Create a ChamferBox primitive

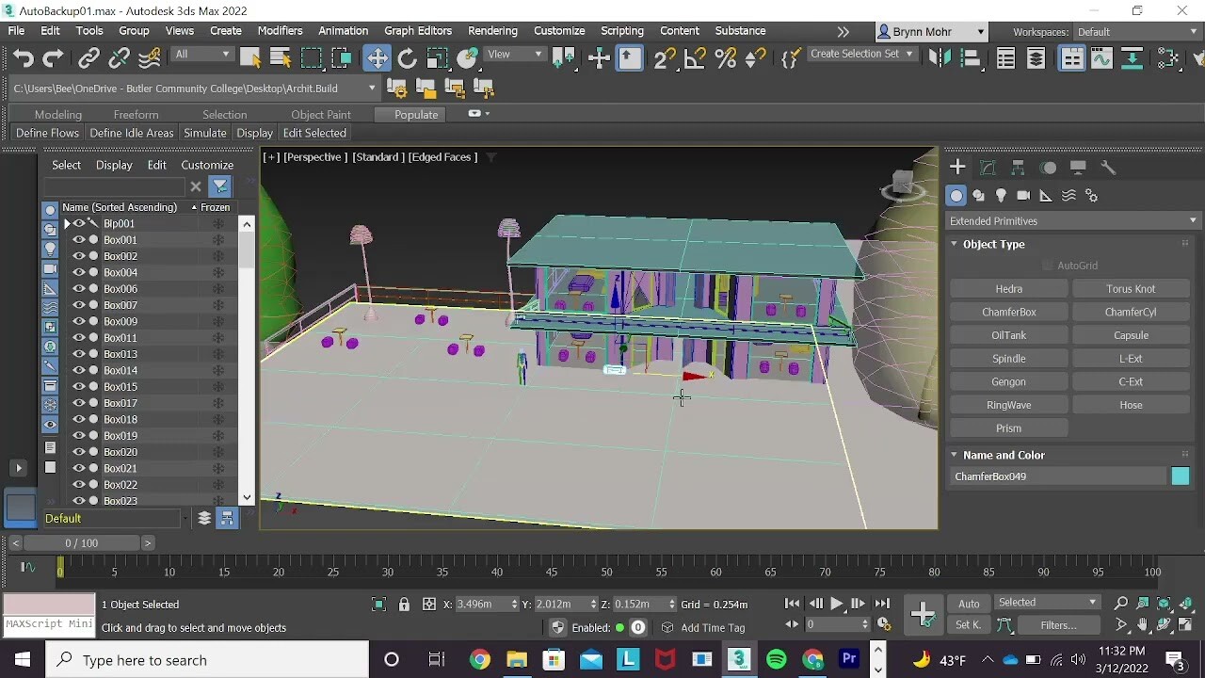(1008, 312)
